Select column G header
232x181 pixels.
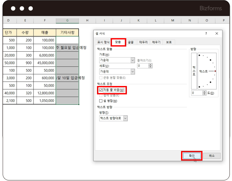point(67,21)
